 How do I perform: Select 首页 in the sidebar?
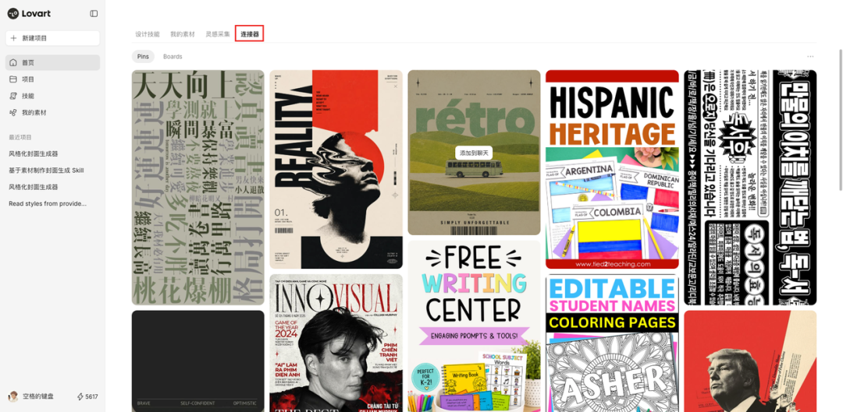coord(53,63)
